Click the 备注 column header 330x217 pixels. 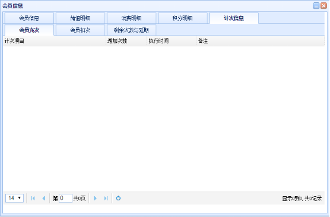coord(261,41)
